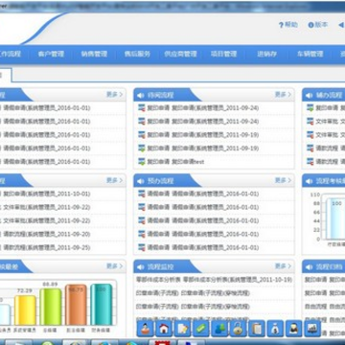This screenshot has height=345, width=345.
Task: Click the green checkmark dock icon
Action: [201, 329]
